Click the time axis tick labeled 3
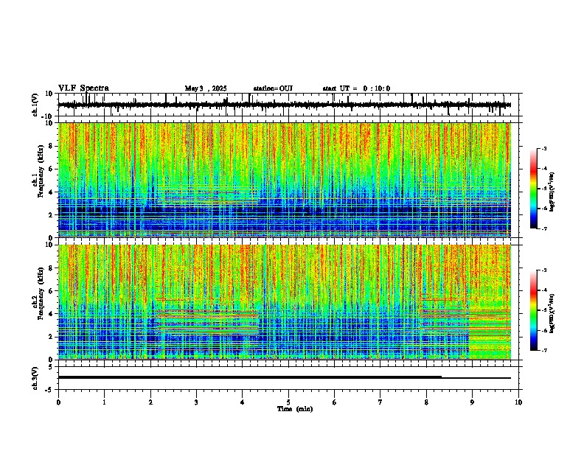Screen dimensions: 584x451 (196, 402)
